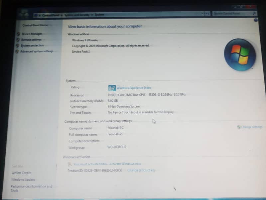Select the Intel Core 2 Duo processor text
Screen dimensions: 266x200
(x=147, y=95)
